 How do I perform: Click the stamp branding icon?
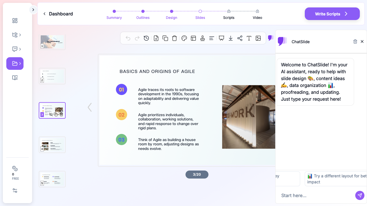pos(202,38)
